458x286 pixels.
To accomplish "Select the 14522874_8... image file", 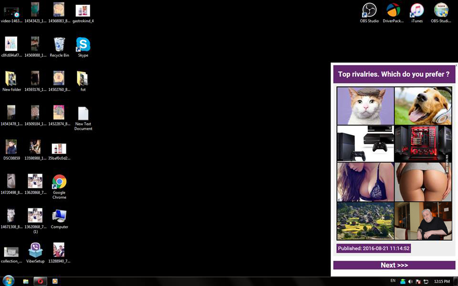I will [59, 115].
